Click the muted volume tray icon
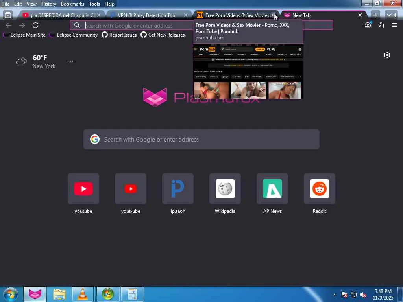Viewport: 403px width, 302px height. pyautogui.click(x=363, y=295)
